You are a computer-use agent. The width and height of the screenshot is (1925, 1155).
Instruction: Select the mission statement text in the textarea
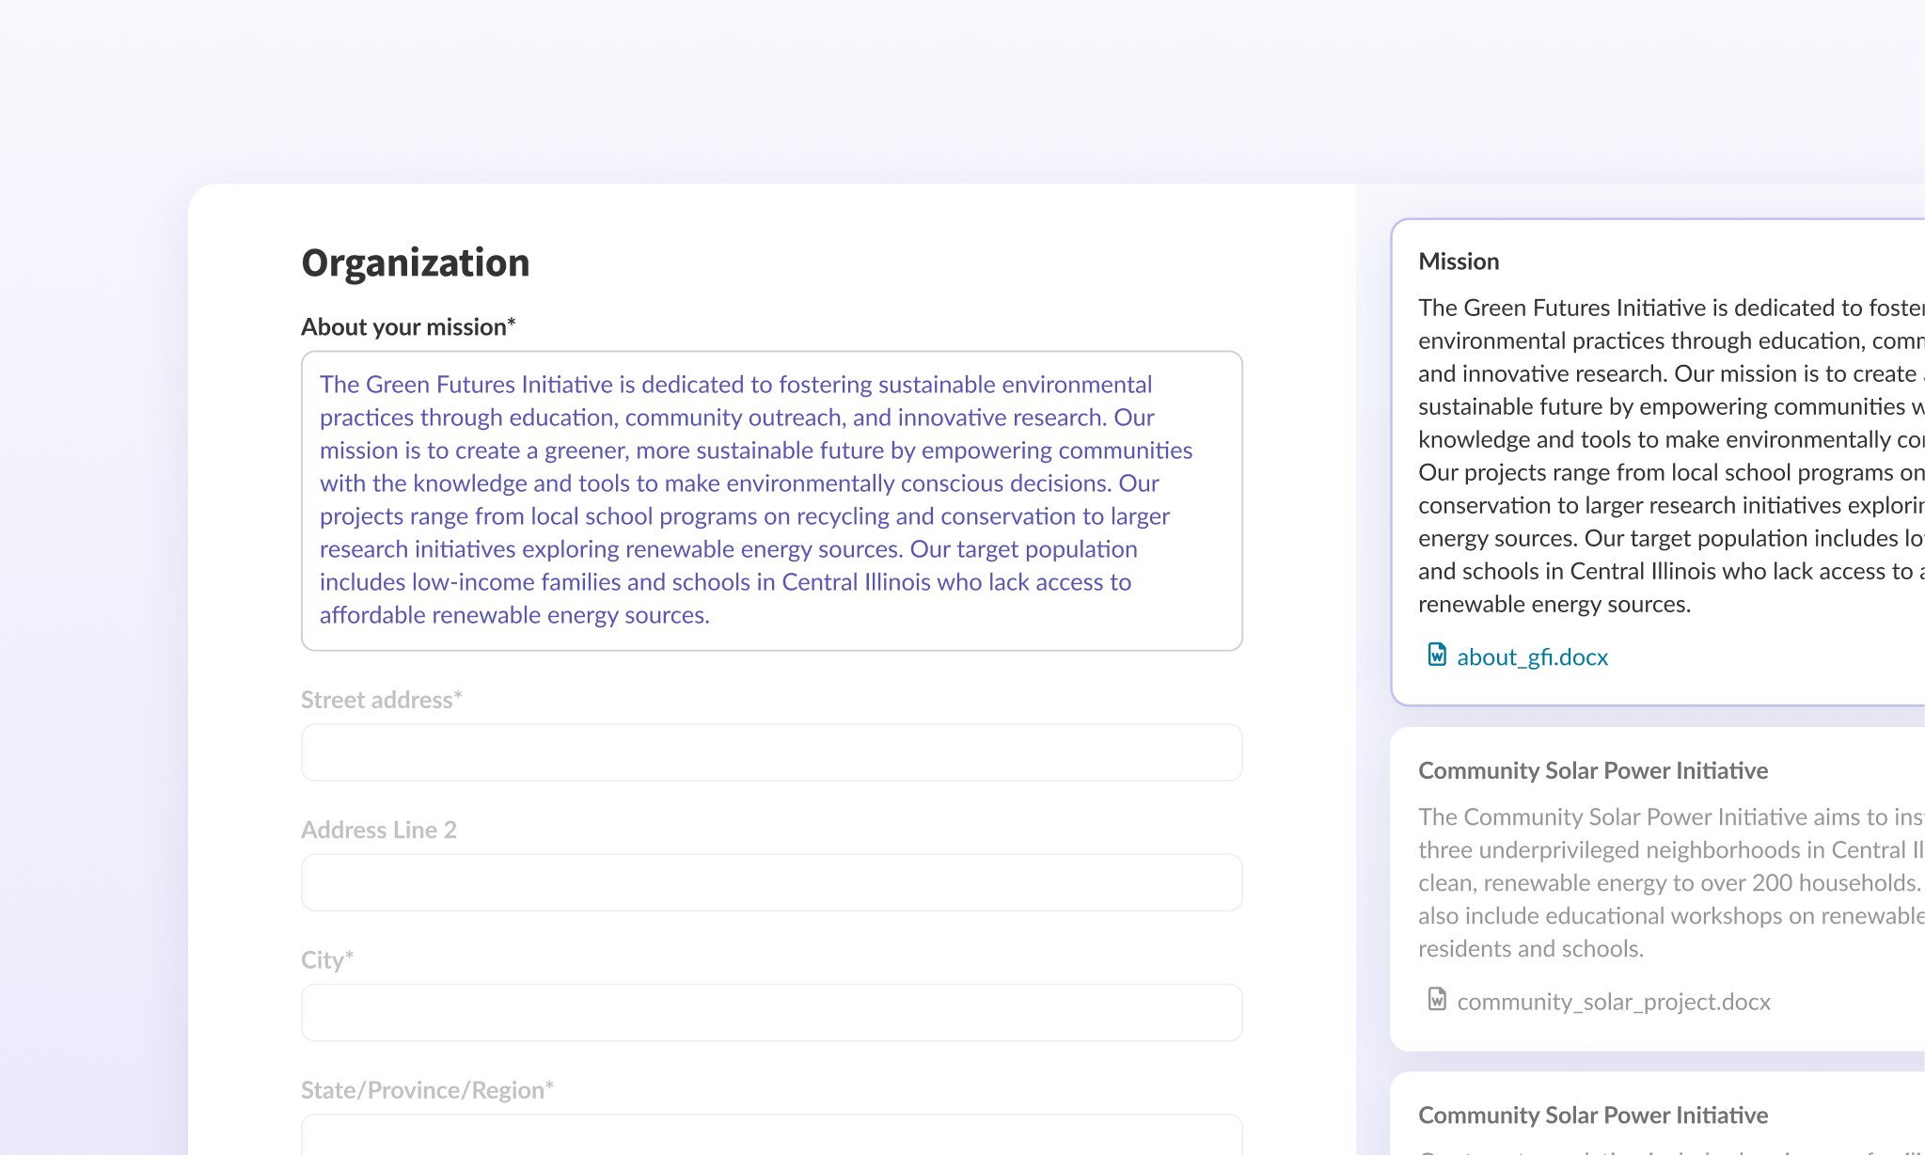click(x=752, y=498)
